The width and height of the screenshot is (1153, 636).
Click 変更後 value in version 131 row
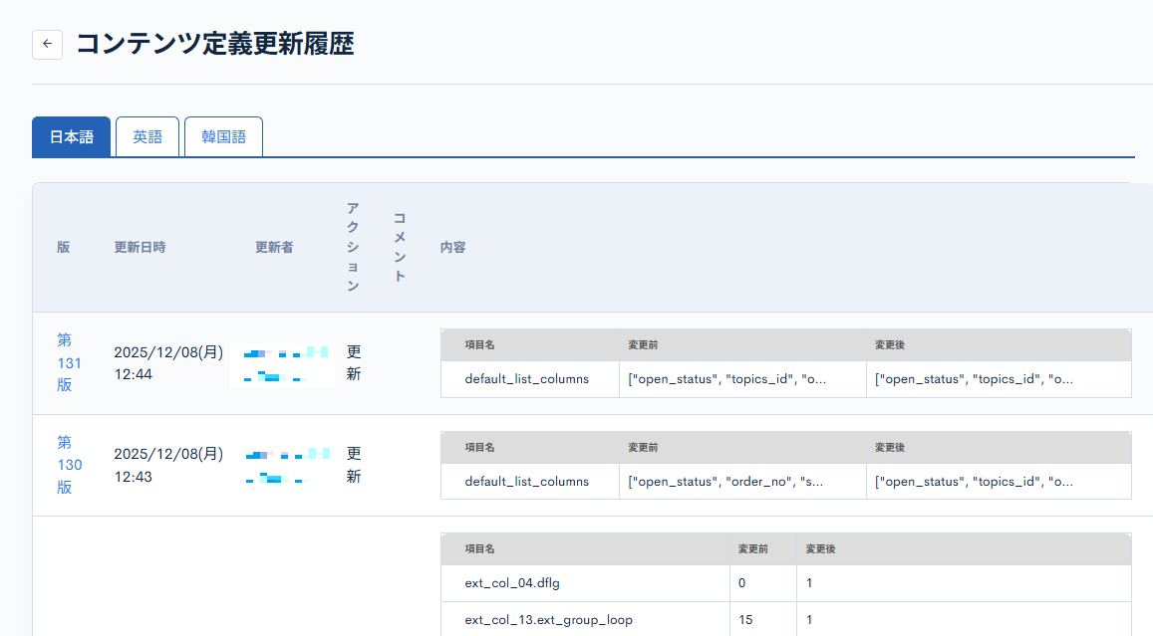point(974,379)
